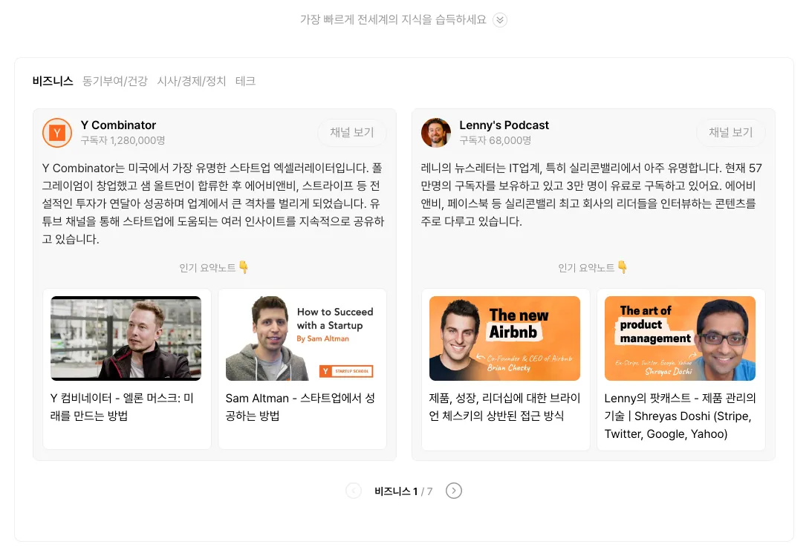Open How to Succeed with a Startup thumbnail
This screenshot has height=550, width=812.
(302, 338)
